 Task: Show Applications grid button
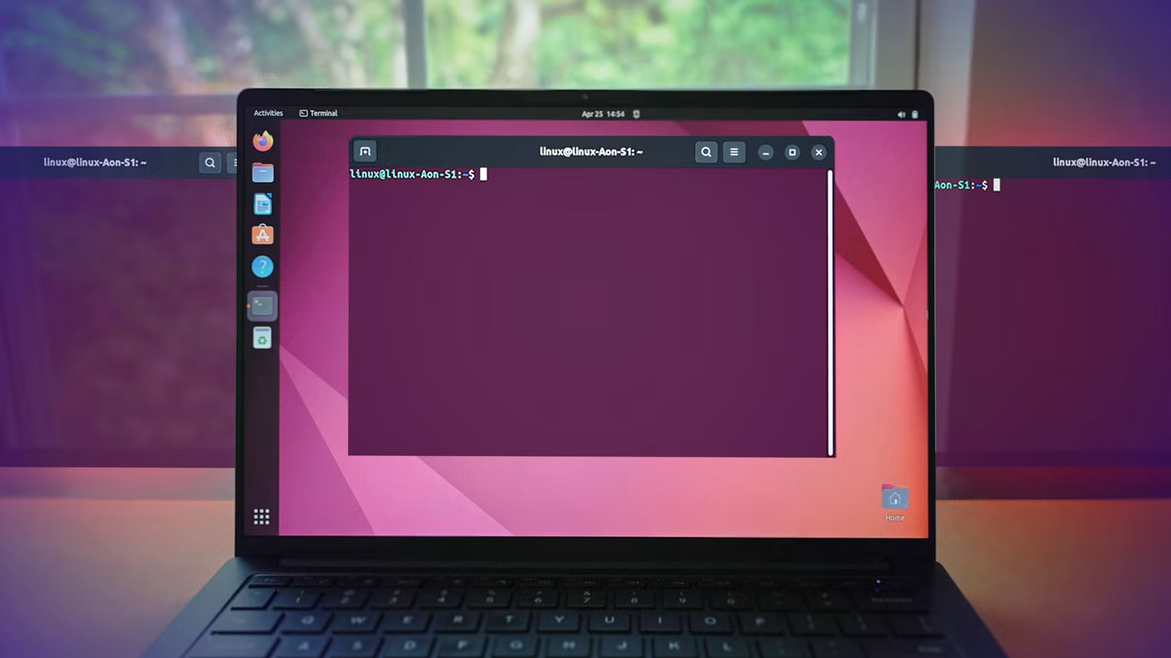tap(261, 517)
